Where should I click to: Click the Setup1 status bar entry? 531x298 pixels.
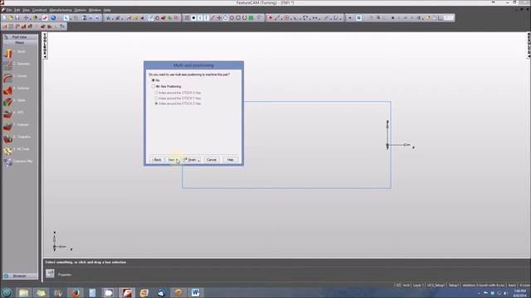[x=454, y=286]
